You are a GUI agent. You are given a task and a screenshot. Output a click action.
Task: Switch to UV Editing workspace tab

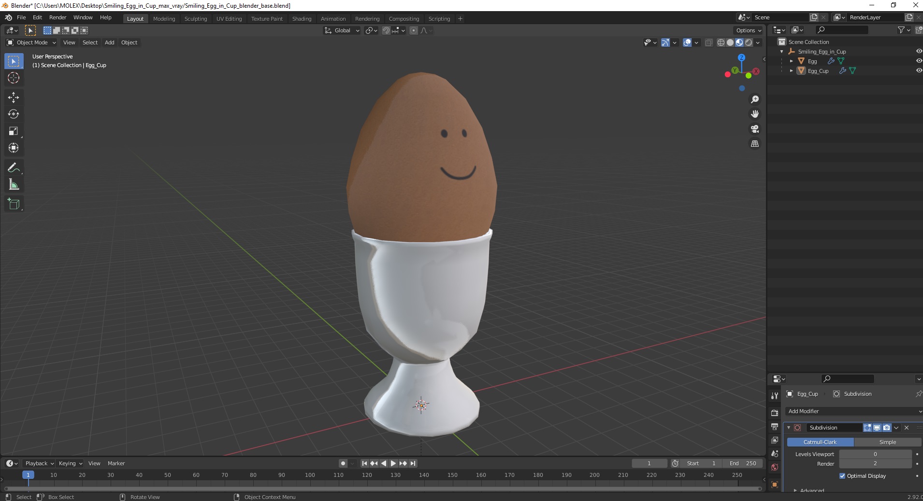229,19
